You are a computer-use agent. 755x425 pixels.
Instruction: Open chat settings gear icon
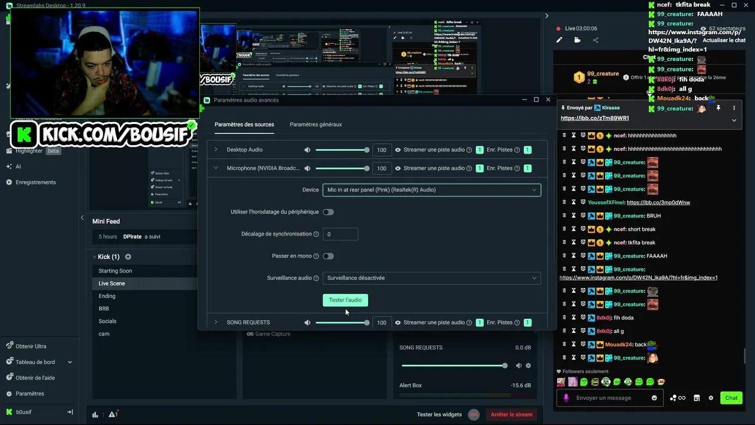point(711,398)
